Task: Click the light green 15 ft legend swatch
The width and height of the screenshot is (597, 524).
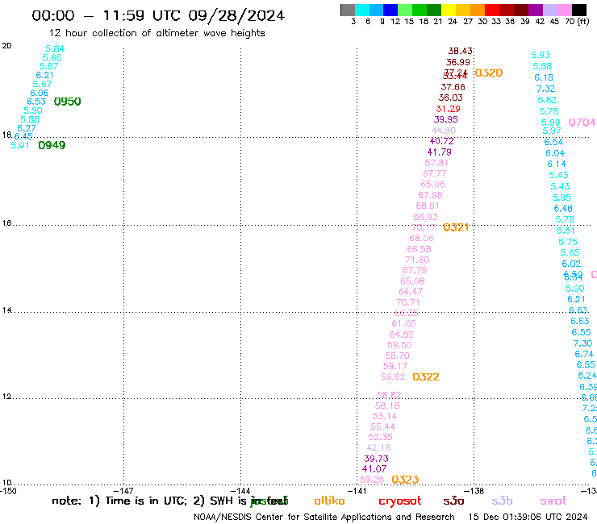Action: (405, 10)
